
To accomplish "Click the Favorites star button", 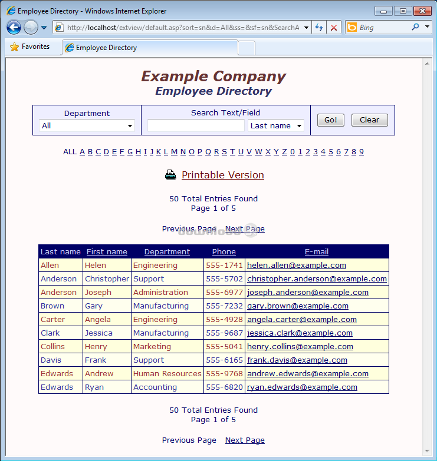I will click(x=29, y=47).
